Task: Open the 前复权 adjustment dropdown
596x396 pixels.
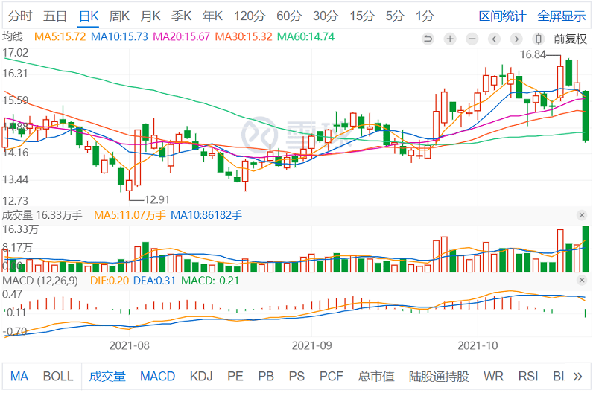Action: click(x=571, y=38)
